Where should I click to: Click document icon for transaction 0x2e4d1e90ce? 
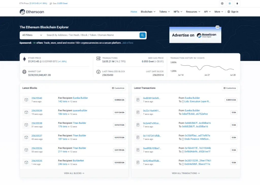click(138, 125)
